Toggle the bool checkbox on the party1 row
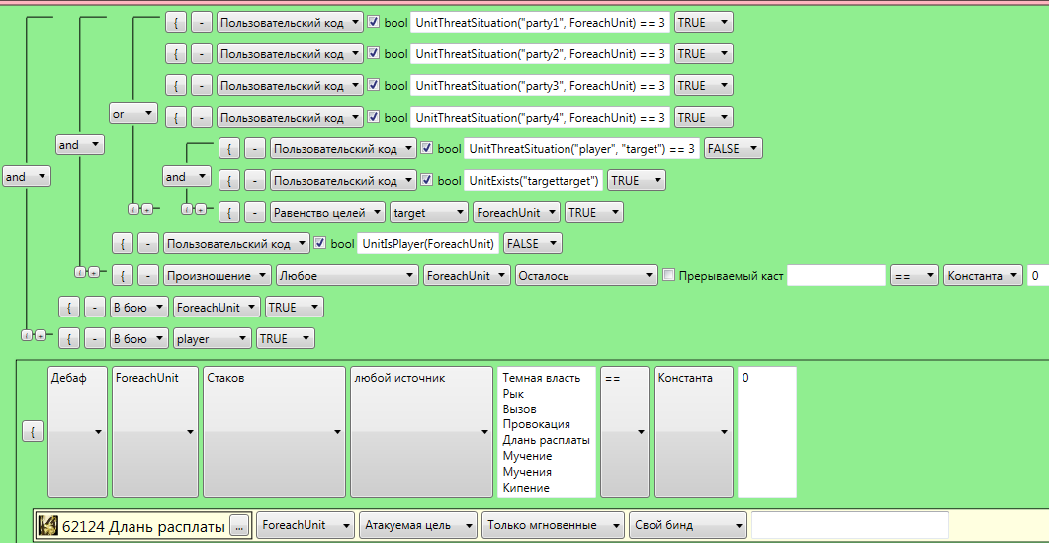Viewport: 1049px width, 543px height. pos(374,22)
